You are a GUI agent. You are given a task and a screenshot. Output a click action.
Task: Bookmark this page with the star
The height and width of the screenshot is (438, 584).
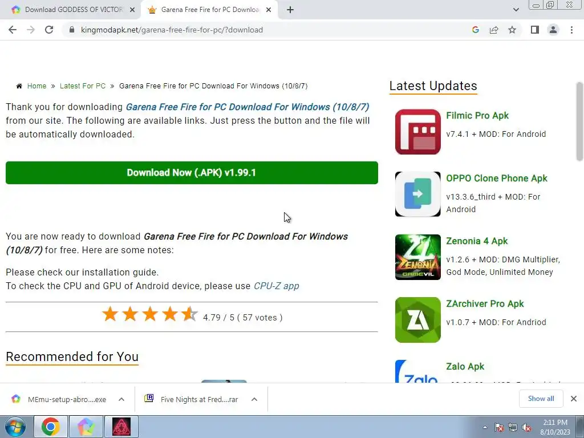[x=512, y=30]
